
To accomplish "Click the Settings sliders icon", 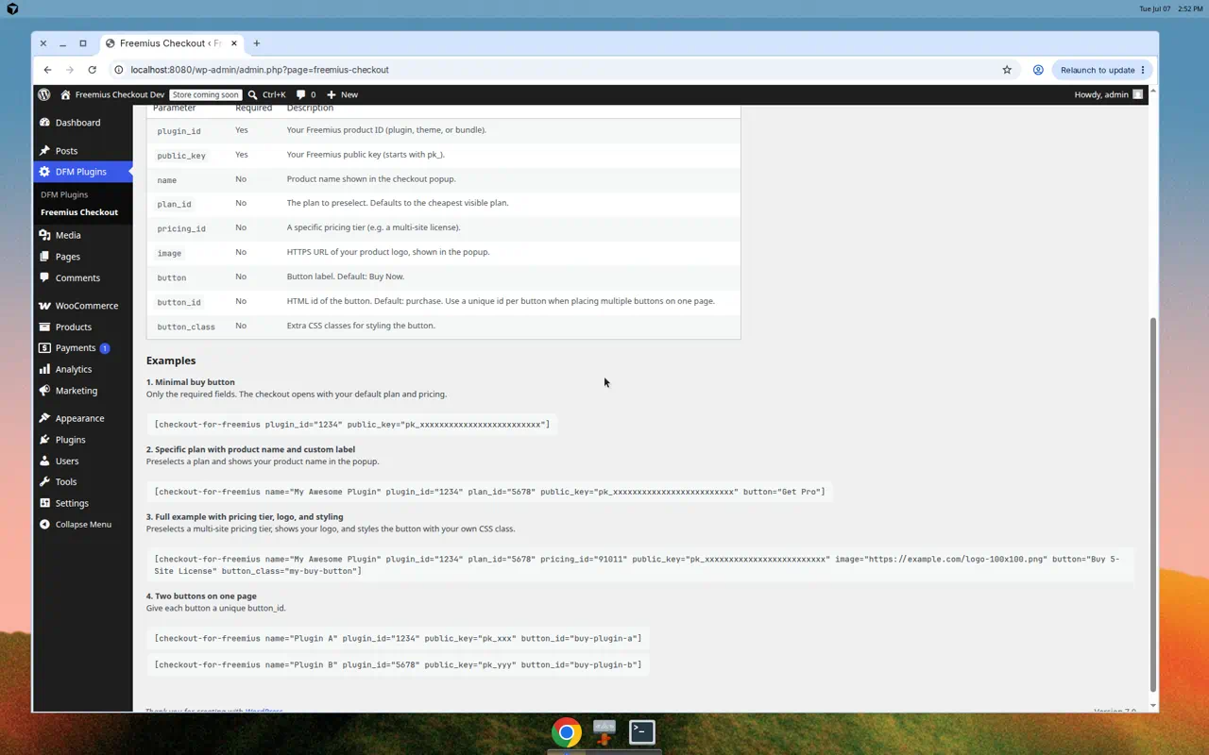I will click(44, 503).
